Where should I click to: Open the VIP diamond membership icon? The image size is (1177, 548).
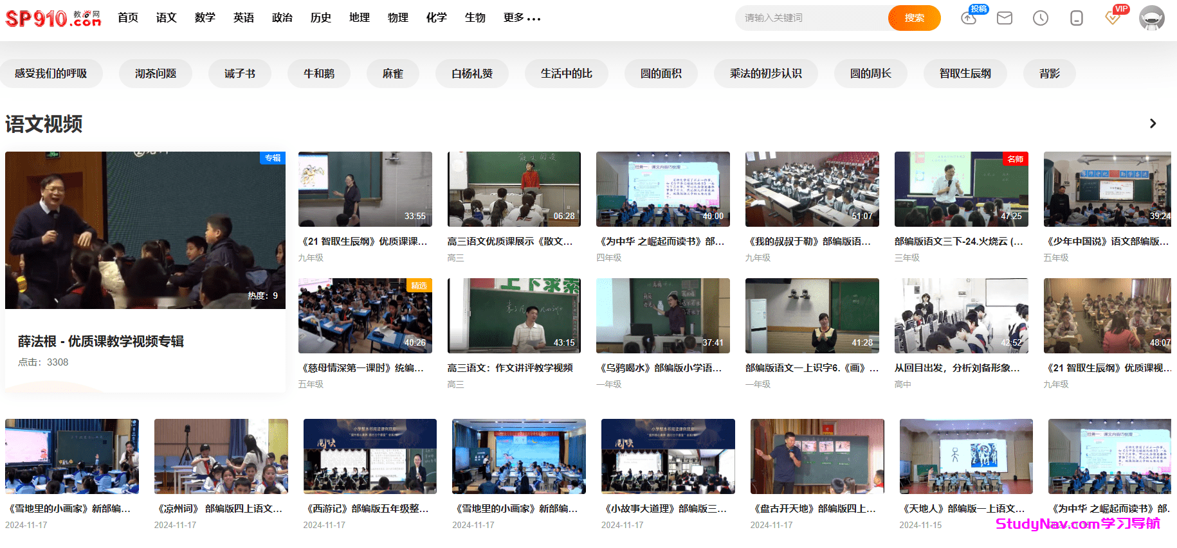1113,18
